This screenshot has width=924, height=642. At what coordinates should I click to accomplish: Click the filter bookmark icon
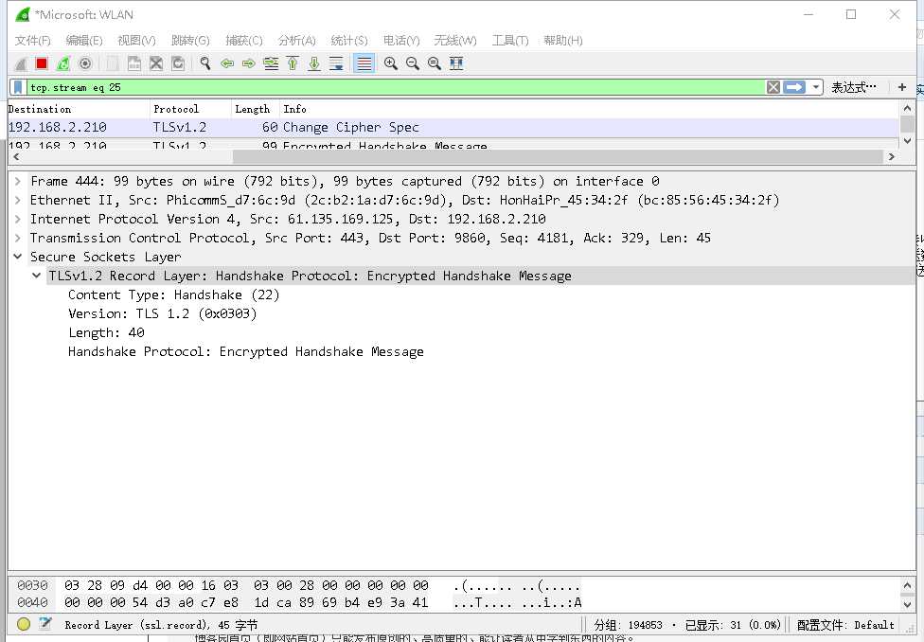[18, 88]
